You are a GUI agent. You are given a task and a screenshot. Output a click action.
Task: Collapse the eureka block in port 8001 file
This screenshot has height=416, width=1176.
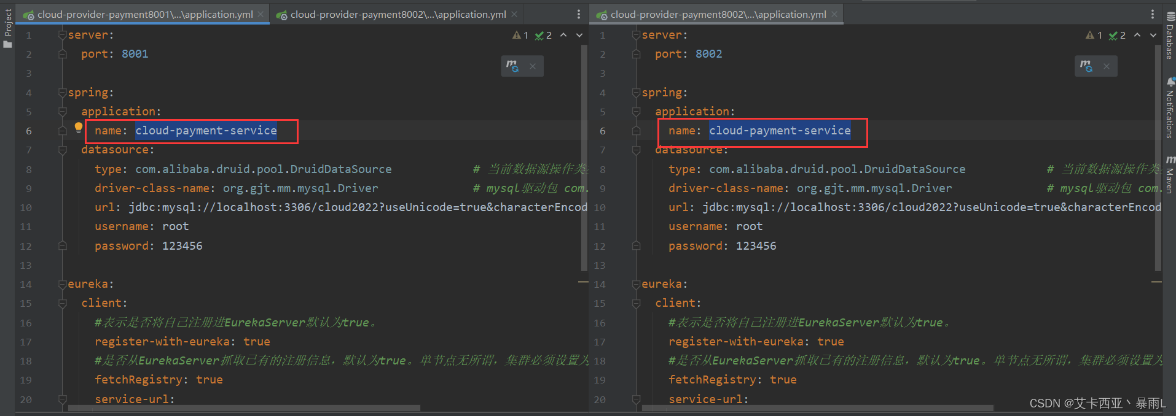pyautogui.click(x=62, y=284)
